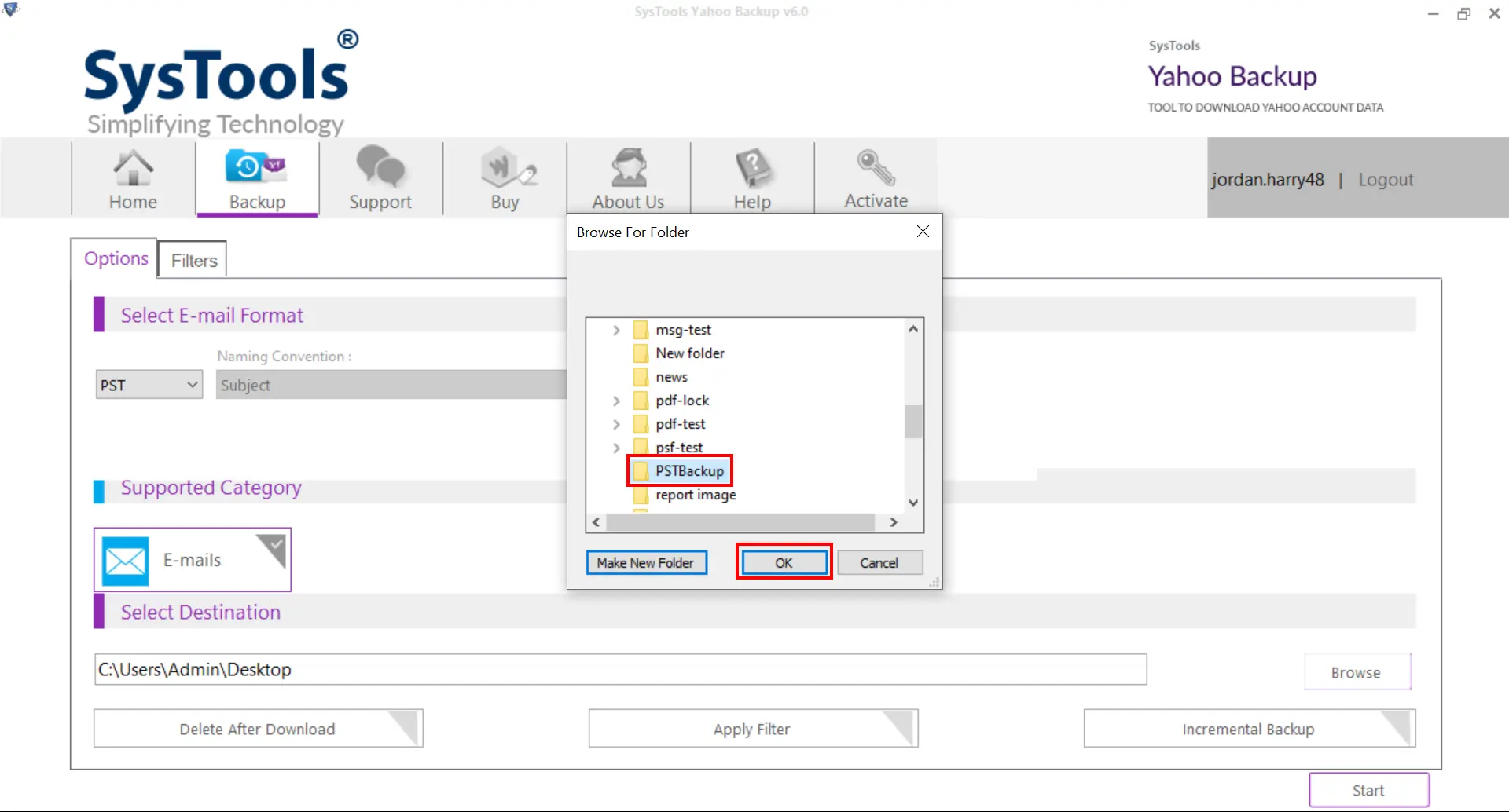Click the folder tree scroll left arrow
1509x812 pixels.
tap(596, 522)
